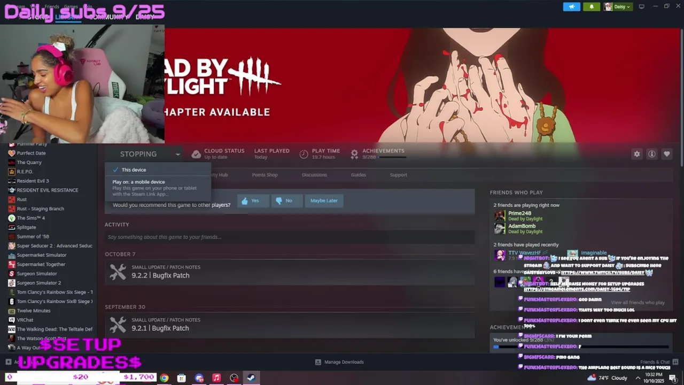Show game info via the info icon
This screenshot has height=385, width=684.
(651, 154)
